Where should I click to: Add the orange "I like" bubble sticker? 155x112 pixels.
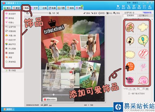click(130, 67)
